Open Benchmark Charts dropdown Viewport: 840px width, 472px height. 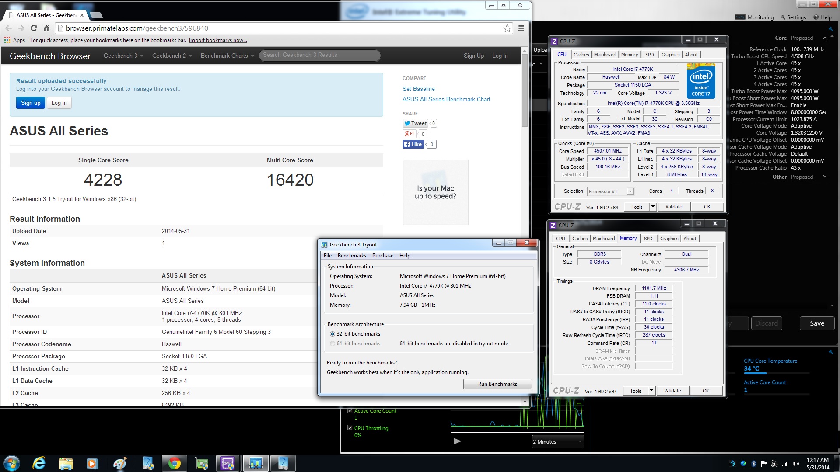pyautogui.click(x=227, y=56)
